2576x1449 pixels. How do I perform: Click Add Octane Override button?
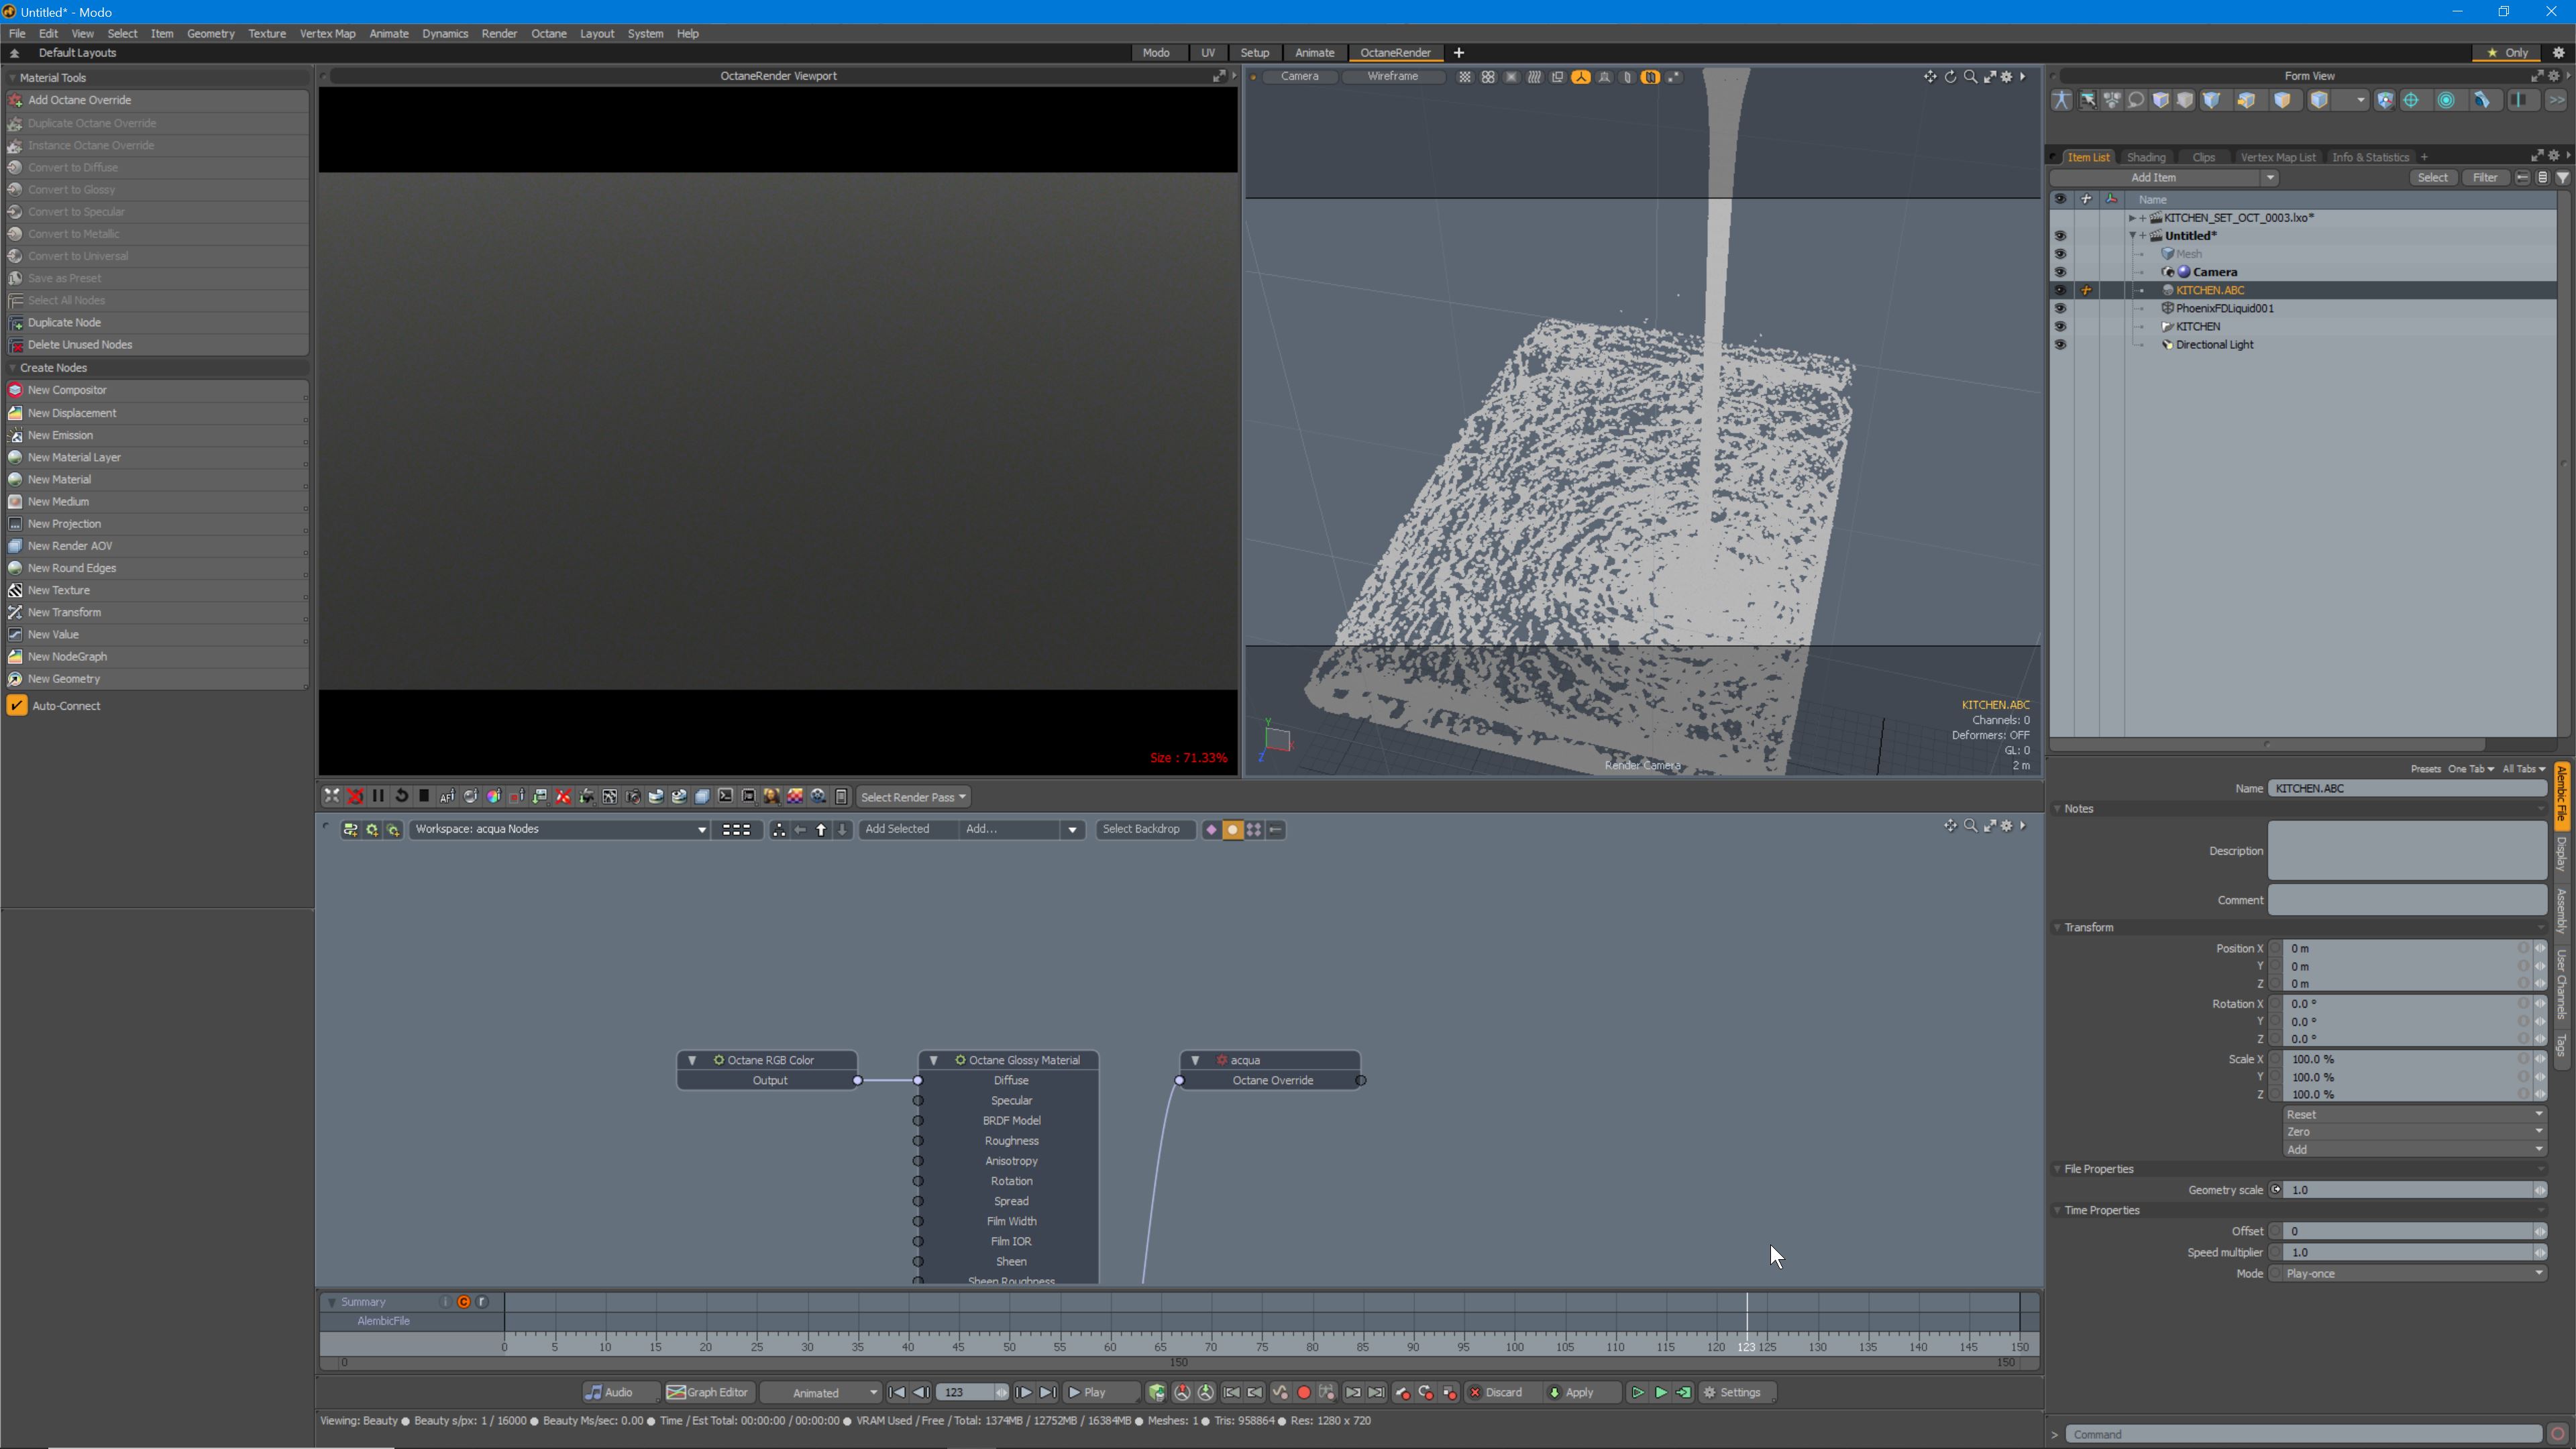79,100
